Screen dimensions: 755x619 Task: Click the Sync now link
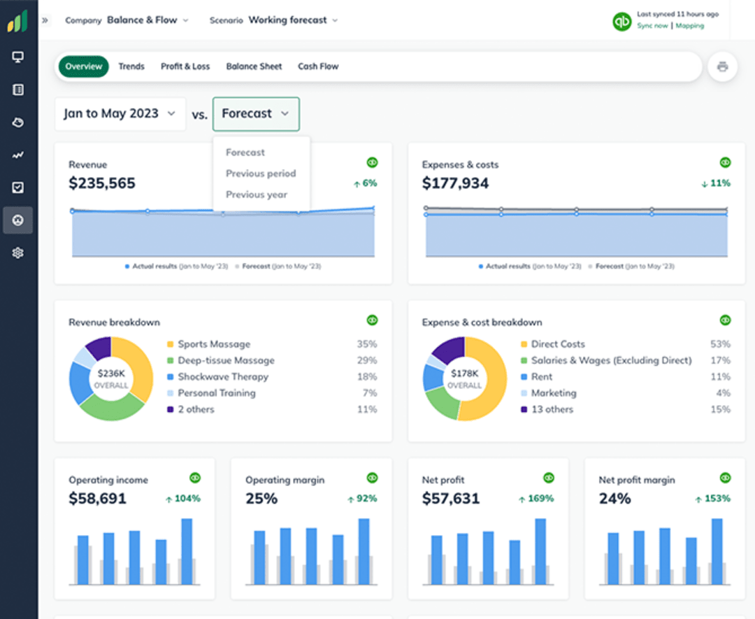pos(653,25)
